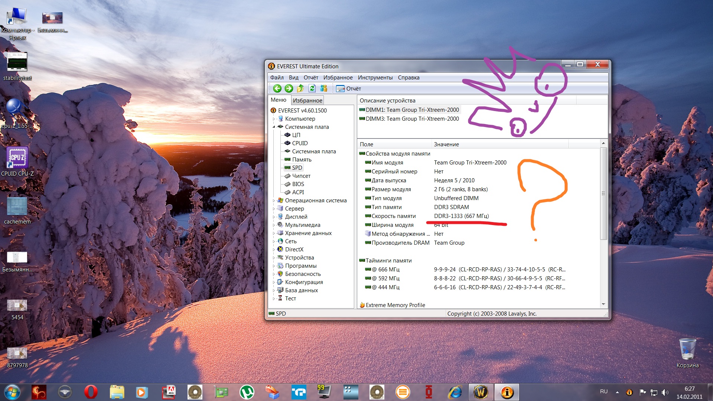Image resolution: width=713 pixels, height=401 pixels.
Task: Click the uTorrent icon in taskbar
Action: click(x=247, y=392)
